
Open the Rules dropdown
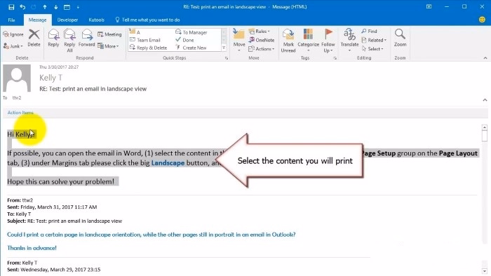point(260,32)
